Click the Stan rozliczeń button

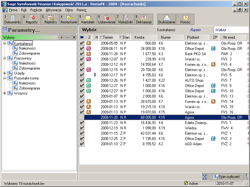click(x=226, y=177)
